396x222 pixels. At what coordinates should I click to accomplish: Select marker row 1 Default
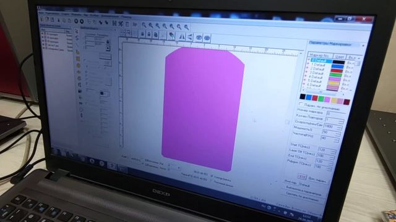pyautogui.click(x=318, y=65)
